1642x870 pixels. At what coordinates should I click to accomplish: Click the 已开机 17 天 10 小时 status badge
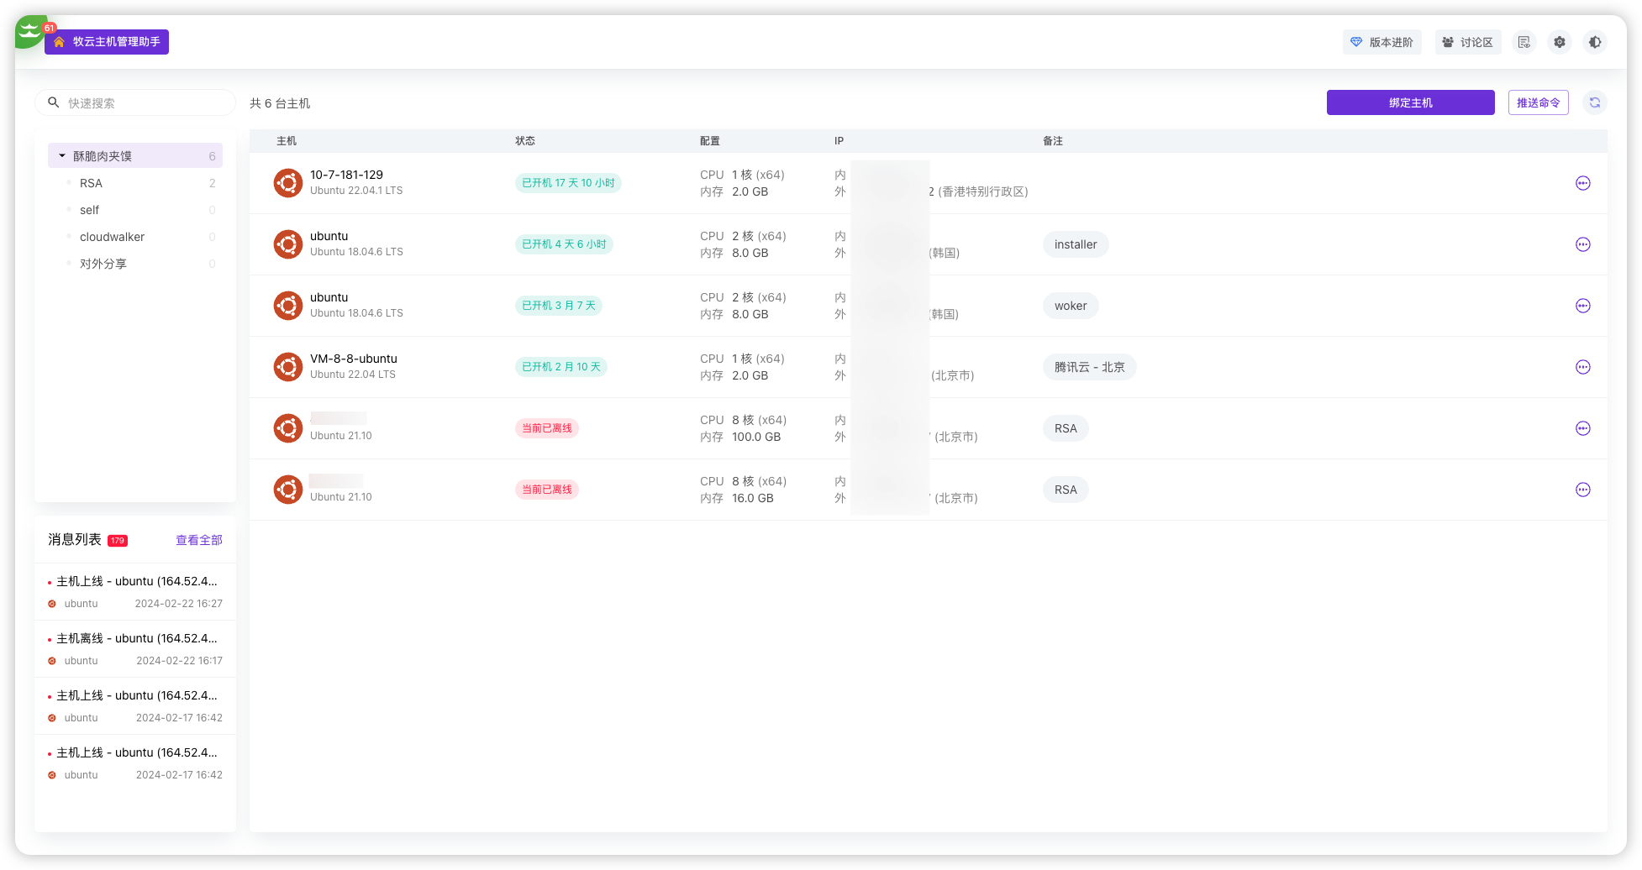(x=568, y=183)
